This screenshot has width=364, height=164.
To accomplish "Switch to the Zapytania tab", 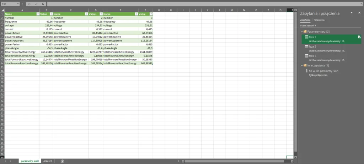I will click(305, 20).
